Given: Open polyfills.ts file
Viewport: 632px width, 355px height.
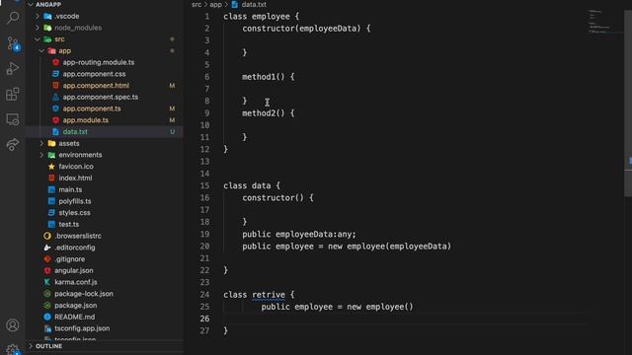Looking at the screenshot, I should pyautogui.click(x=75, y=201).
